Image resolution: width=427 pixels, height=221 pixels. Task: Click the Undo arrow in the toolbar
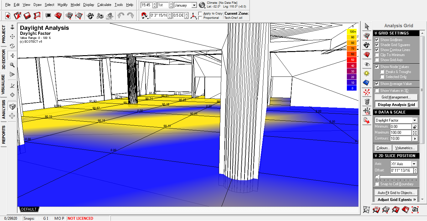click(121, 15)
